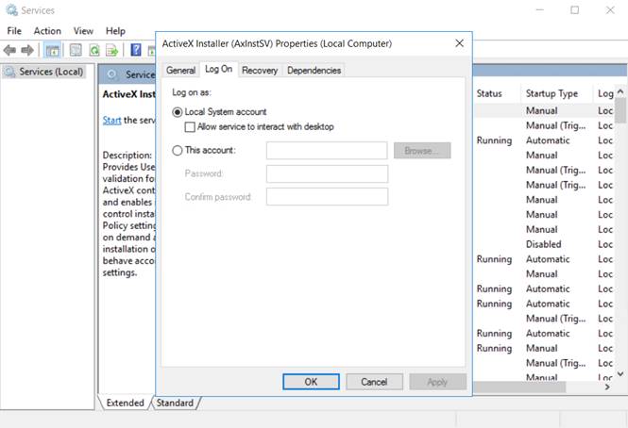Image resolution: width=628 pixels, height=428 pixels.
Task: Click the Confirm password input field
Action: (x=327, y=197)
